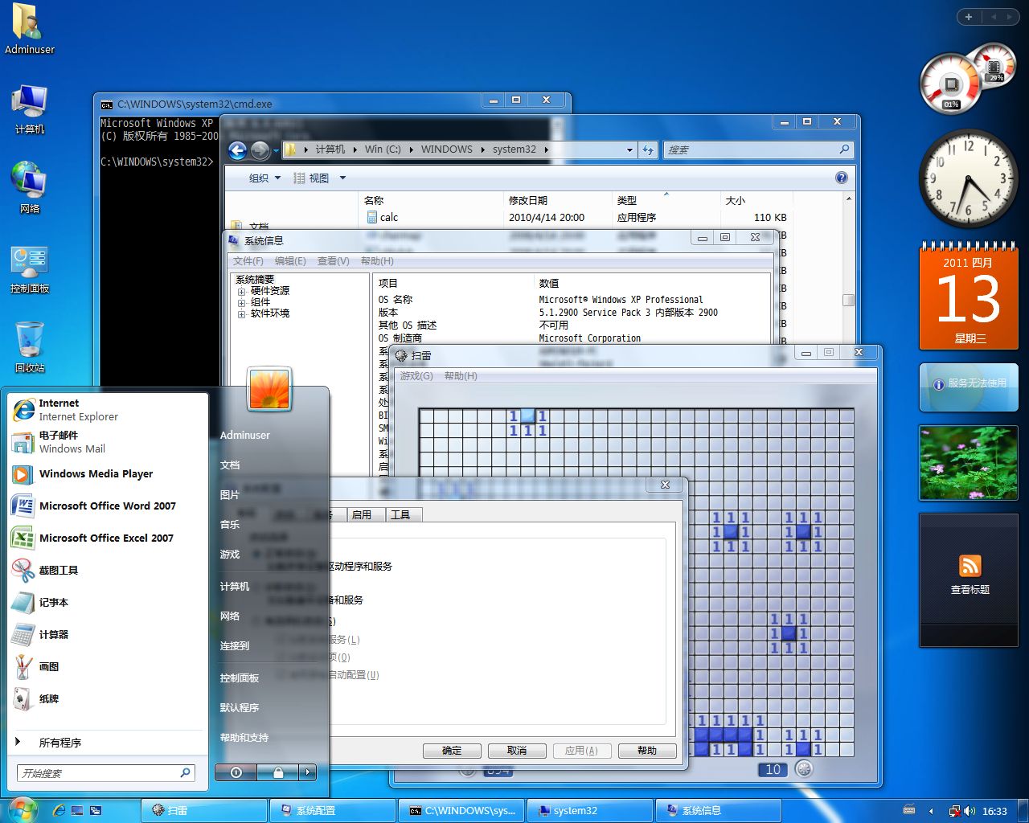The image size is (1029, 823).
Task: Open the 查看(V) menu in 系统信息
Action: [333, 261]
